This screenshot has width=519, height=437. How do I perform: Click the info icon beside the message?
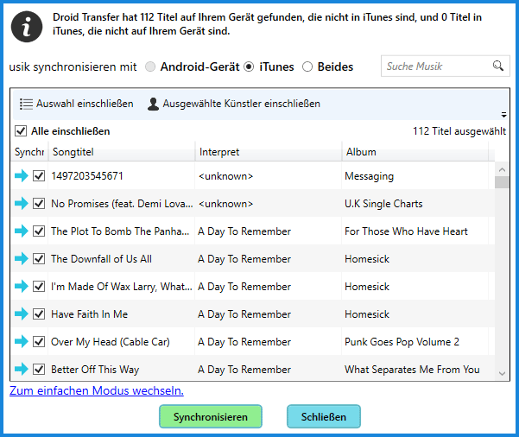coord(27,27)
